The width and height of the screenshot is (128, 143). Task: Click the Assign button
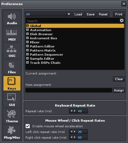(x=119, y=90)
